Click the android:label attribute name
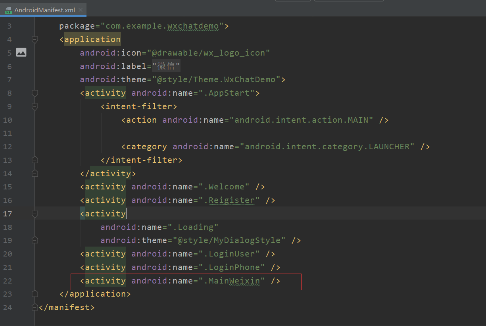This screenshot has height=326, width=486. (x=113, y=66)
